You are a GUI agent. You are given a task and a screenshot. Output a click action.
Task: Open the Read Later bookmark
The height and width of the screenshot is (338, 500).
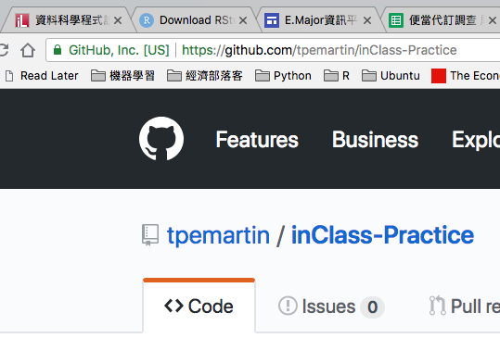[42, 76]
